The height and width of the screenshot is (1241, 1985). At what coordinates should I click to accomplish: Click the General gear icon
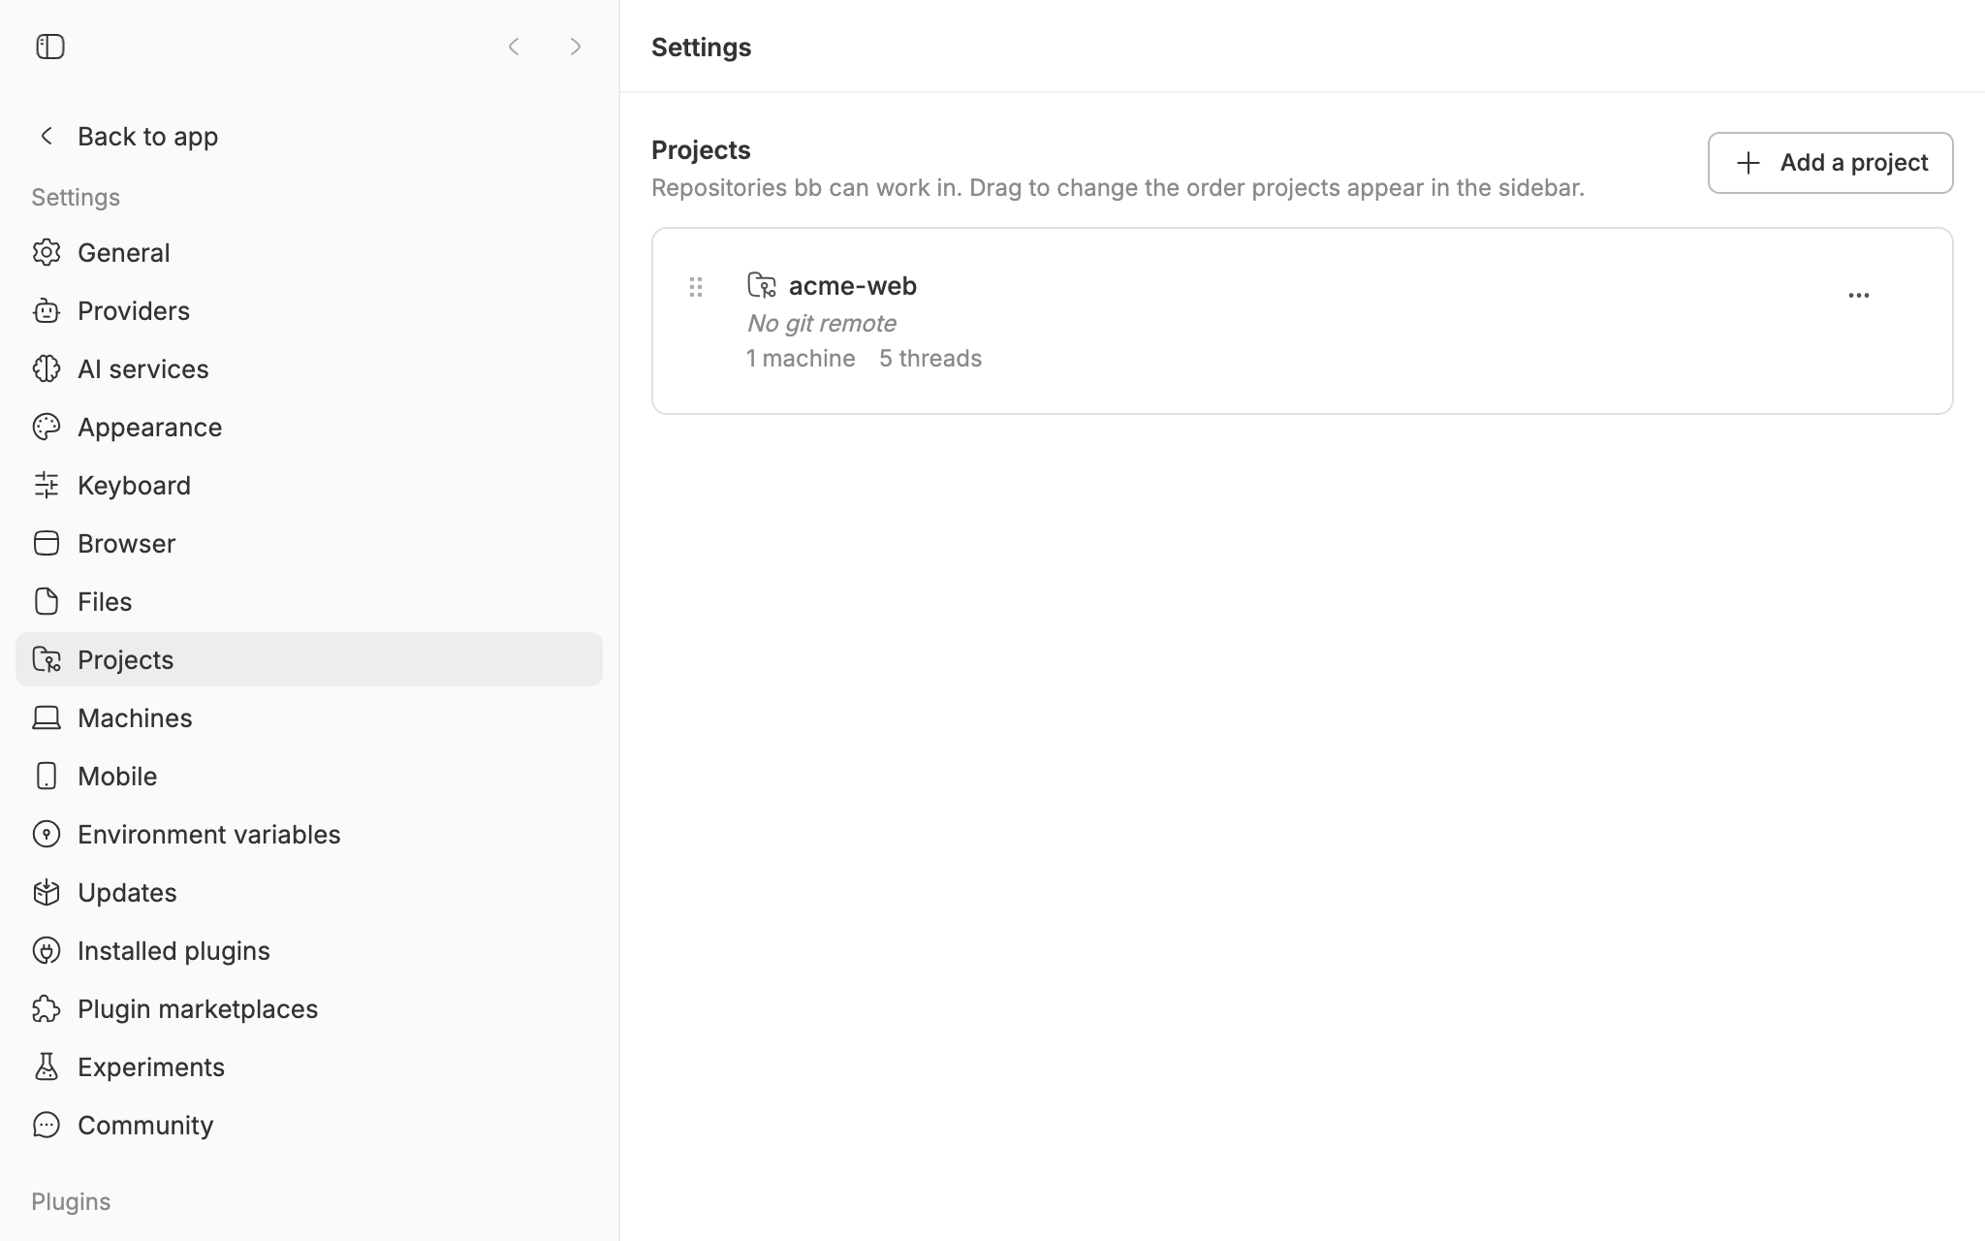tap(47, 252)
